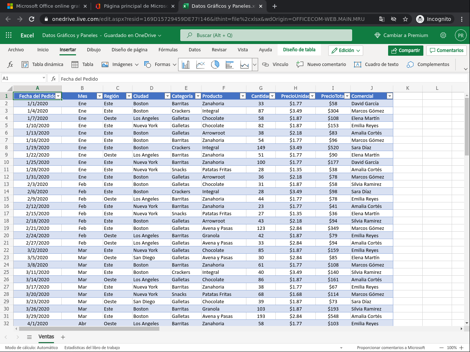Viewport: 470px width, 352px height.
Task: Open the settings gear in Excel header
Action: coord(443,35)
